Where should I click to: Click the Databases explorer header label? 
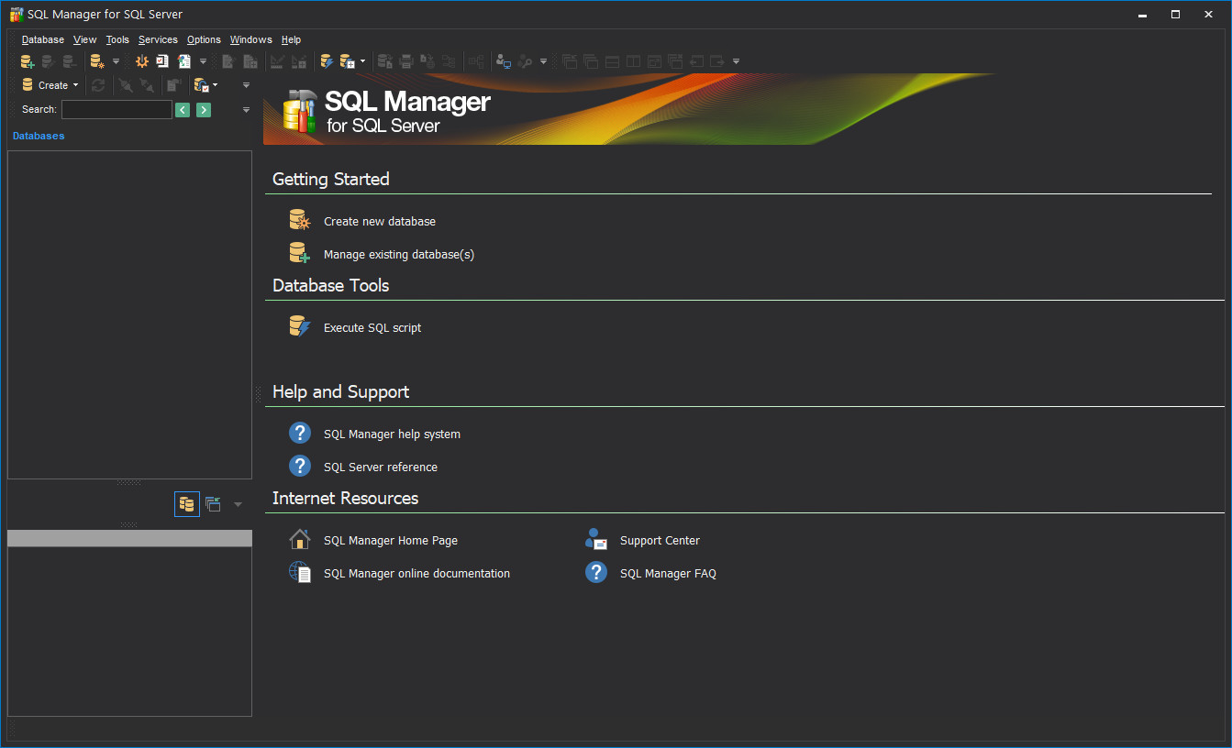pos(39,136)
